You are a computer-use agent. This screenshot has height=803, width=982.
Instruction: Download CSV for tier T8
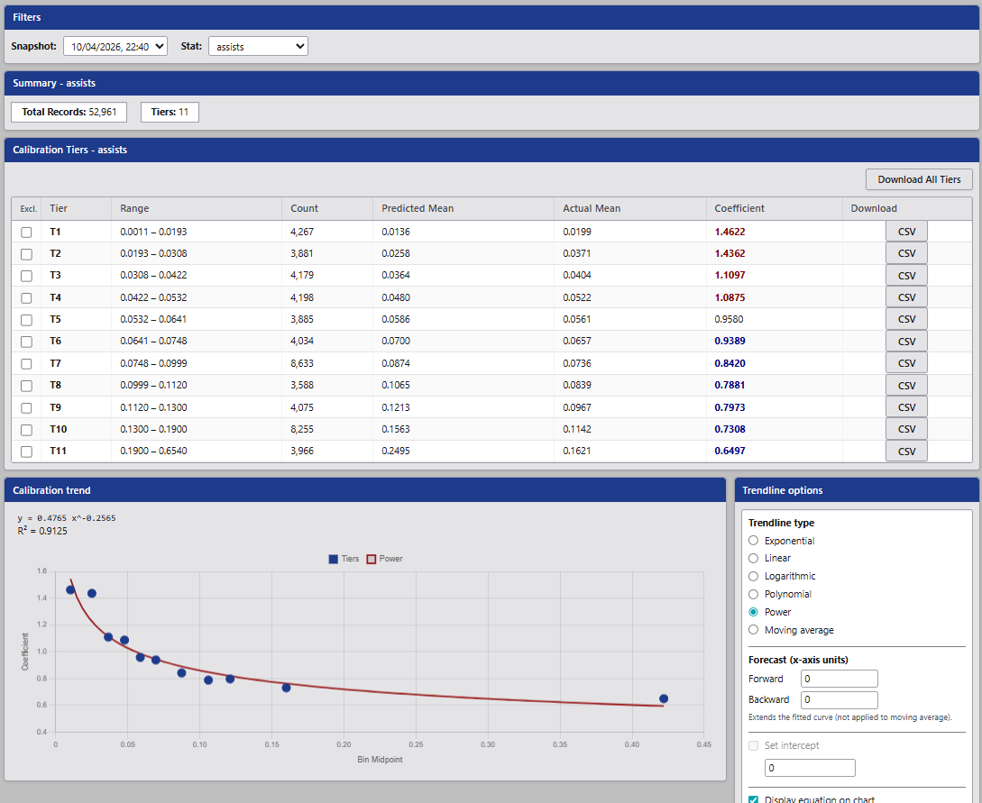pos(906,386)
